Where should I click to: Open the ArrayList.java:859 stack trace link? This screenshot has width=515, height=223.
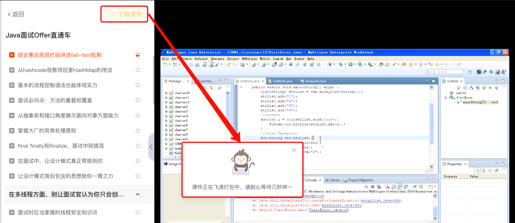point(381,201)
